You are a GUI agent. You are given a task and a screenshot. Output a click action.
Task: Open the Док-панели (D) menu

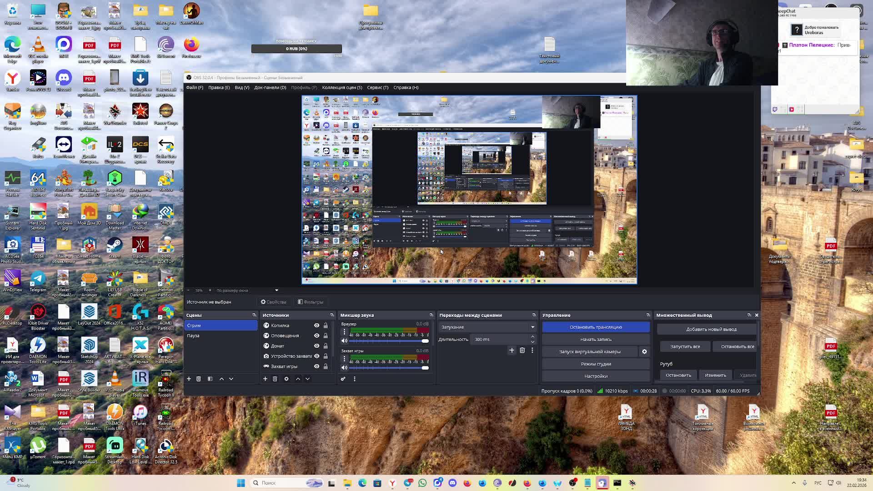(x=270, y=87)
